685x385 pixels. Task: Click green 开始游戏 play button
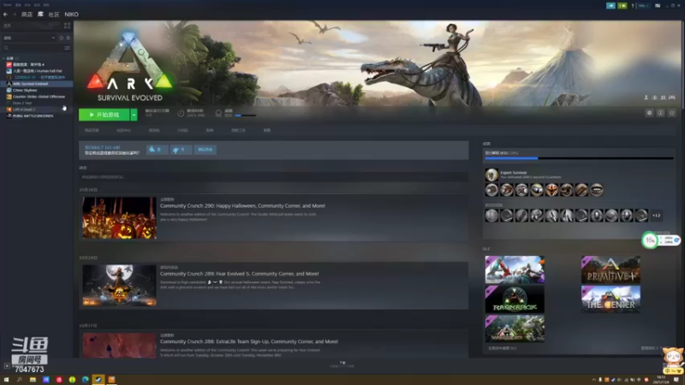click(x=104, y=115)
